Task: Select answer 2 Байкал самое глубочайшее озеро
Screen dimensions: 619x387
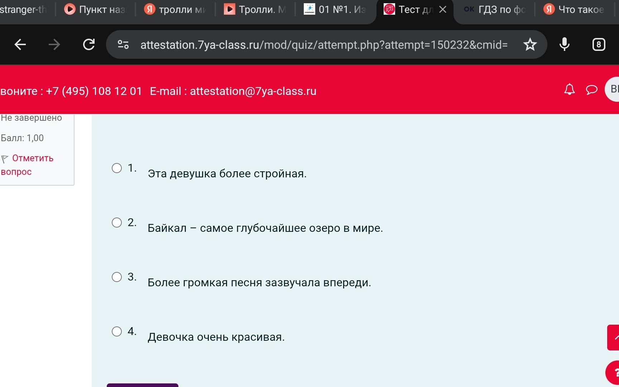Action: 117,223
